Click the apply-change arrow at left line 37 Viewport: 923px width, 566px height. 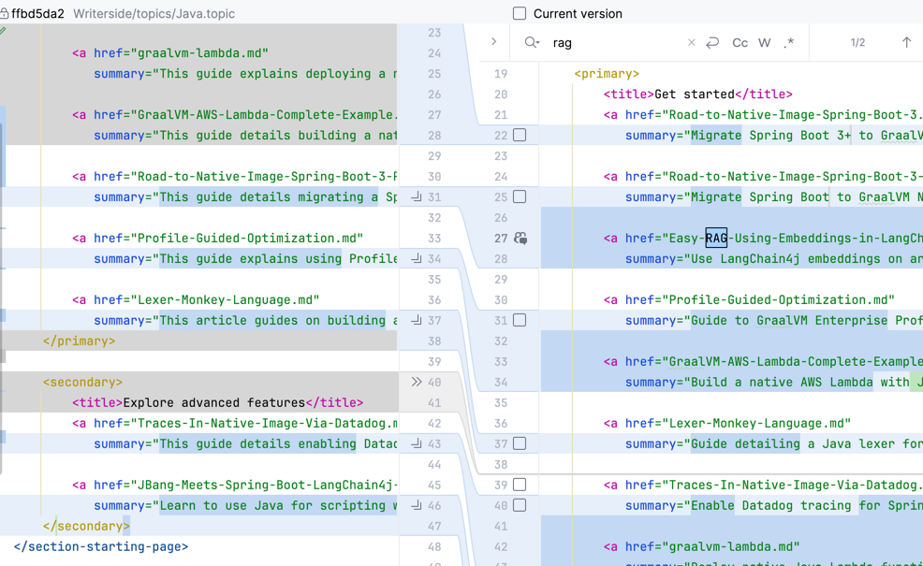tap(417, 320)
